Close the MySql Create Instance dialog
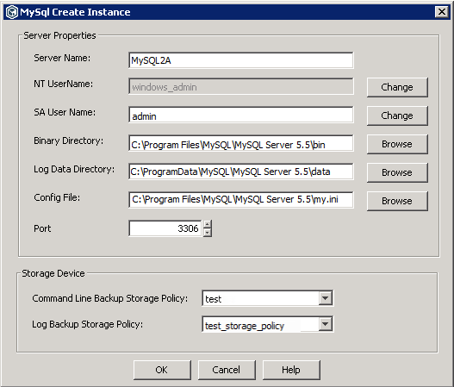Screen dimensions: 454x387 [x=442, y=12]
